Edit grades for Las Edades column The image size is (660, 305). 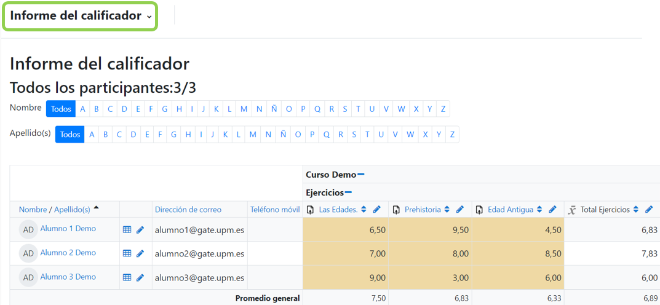click(377, 210)
